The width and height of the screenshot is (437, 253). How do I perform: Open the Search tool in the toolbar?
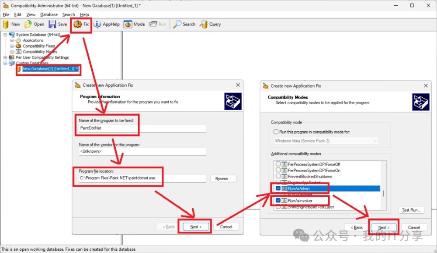pyautogui.click(x=184, y=24)
